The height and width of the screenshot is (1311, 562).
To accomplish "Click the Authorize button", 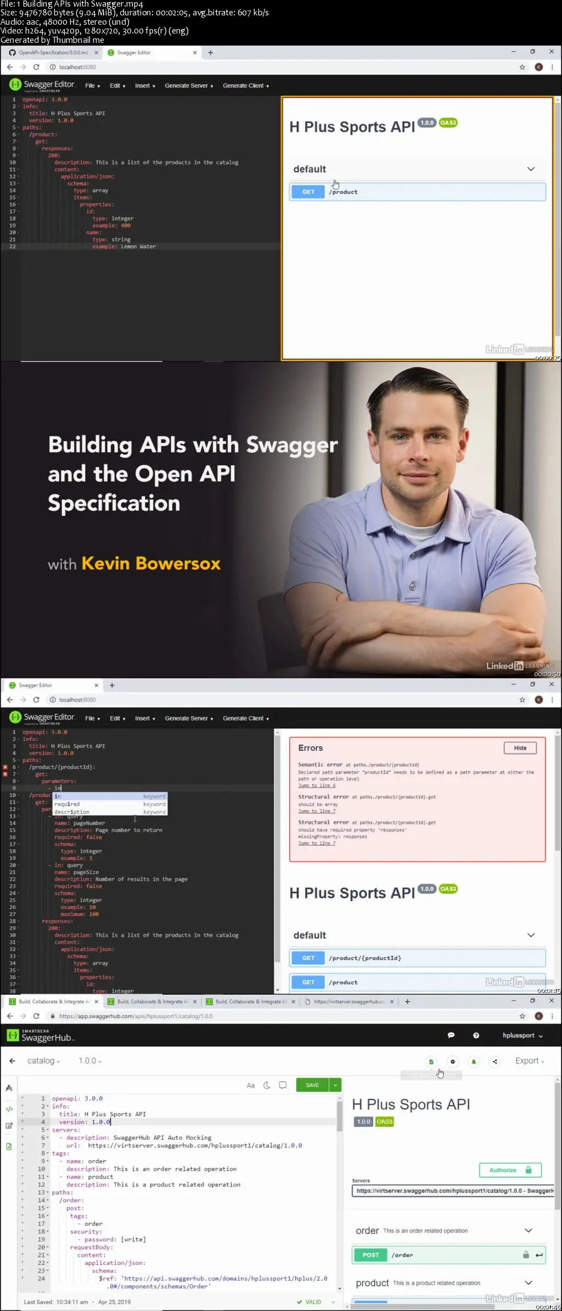I will [x=510, y=1170].
